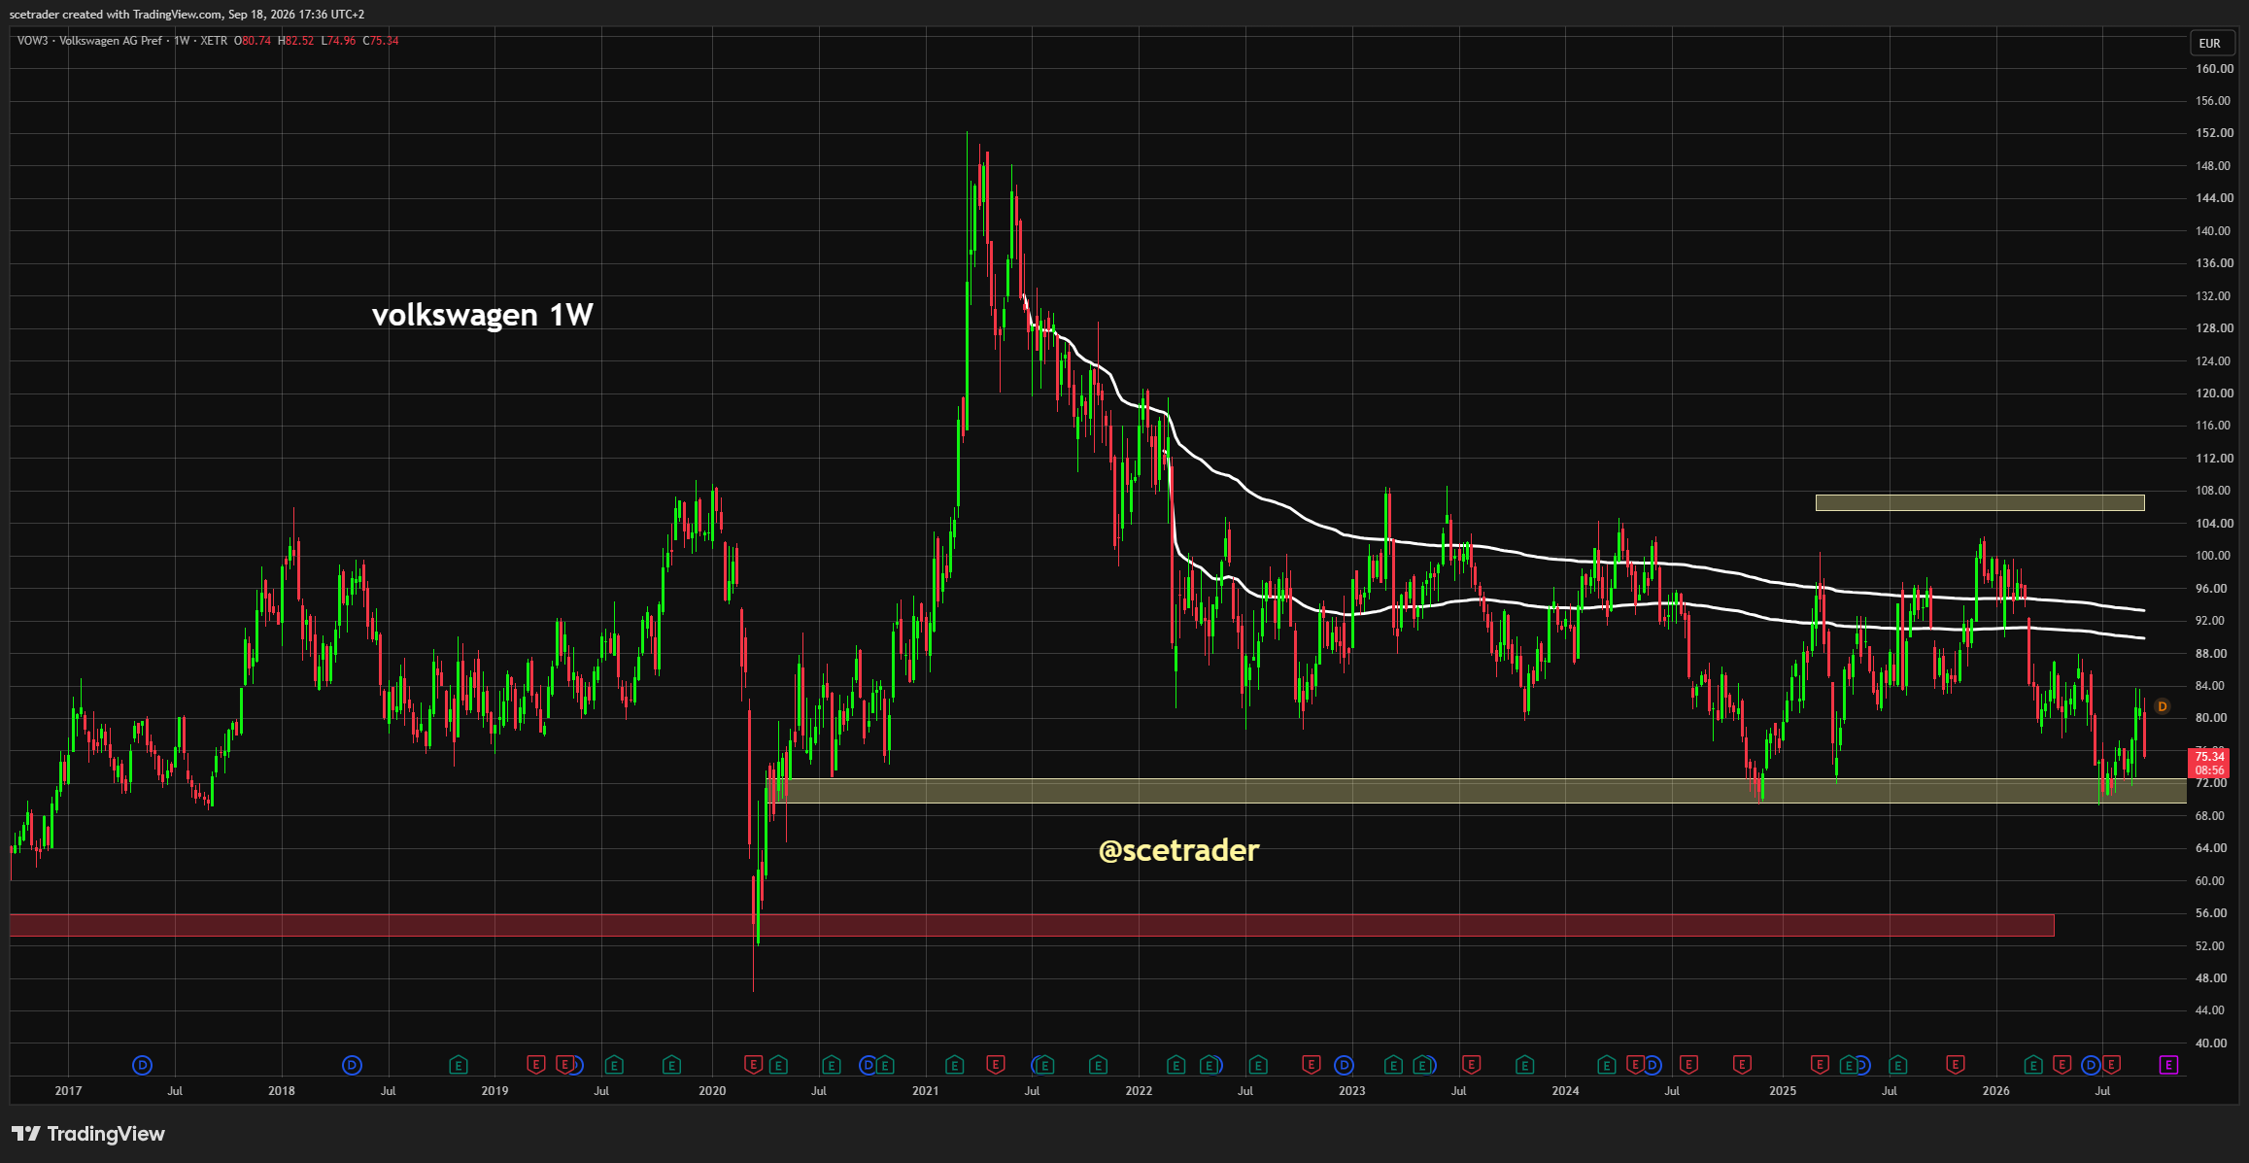Click the blue dividend D marker before 2023
This screenshot has height=1163, width=2249.
point(1344,1065)
